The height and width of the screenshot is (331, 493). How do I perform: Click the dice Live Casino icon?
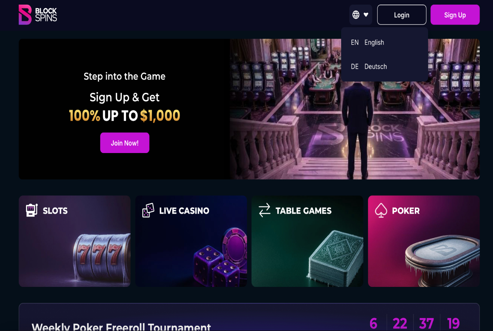[x=148, y=210]
